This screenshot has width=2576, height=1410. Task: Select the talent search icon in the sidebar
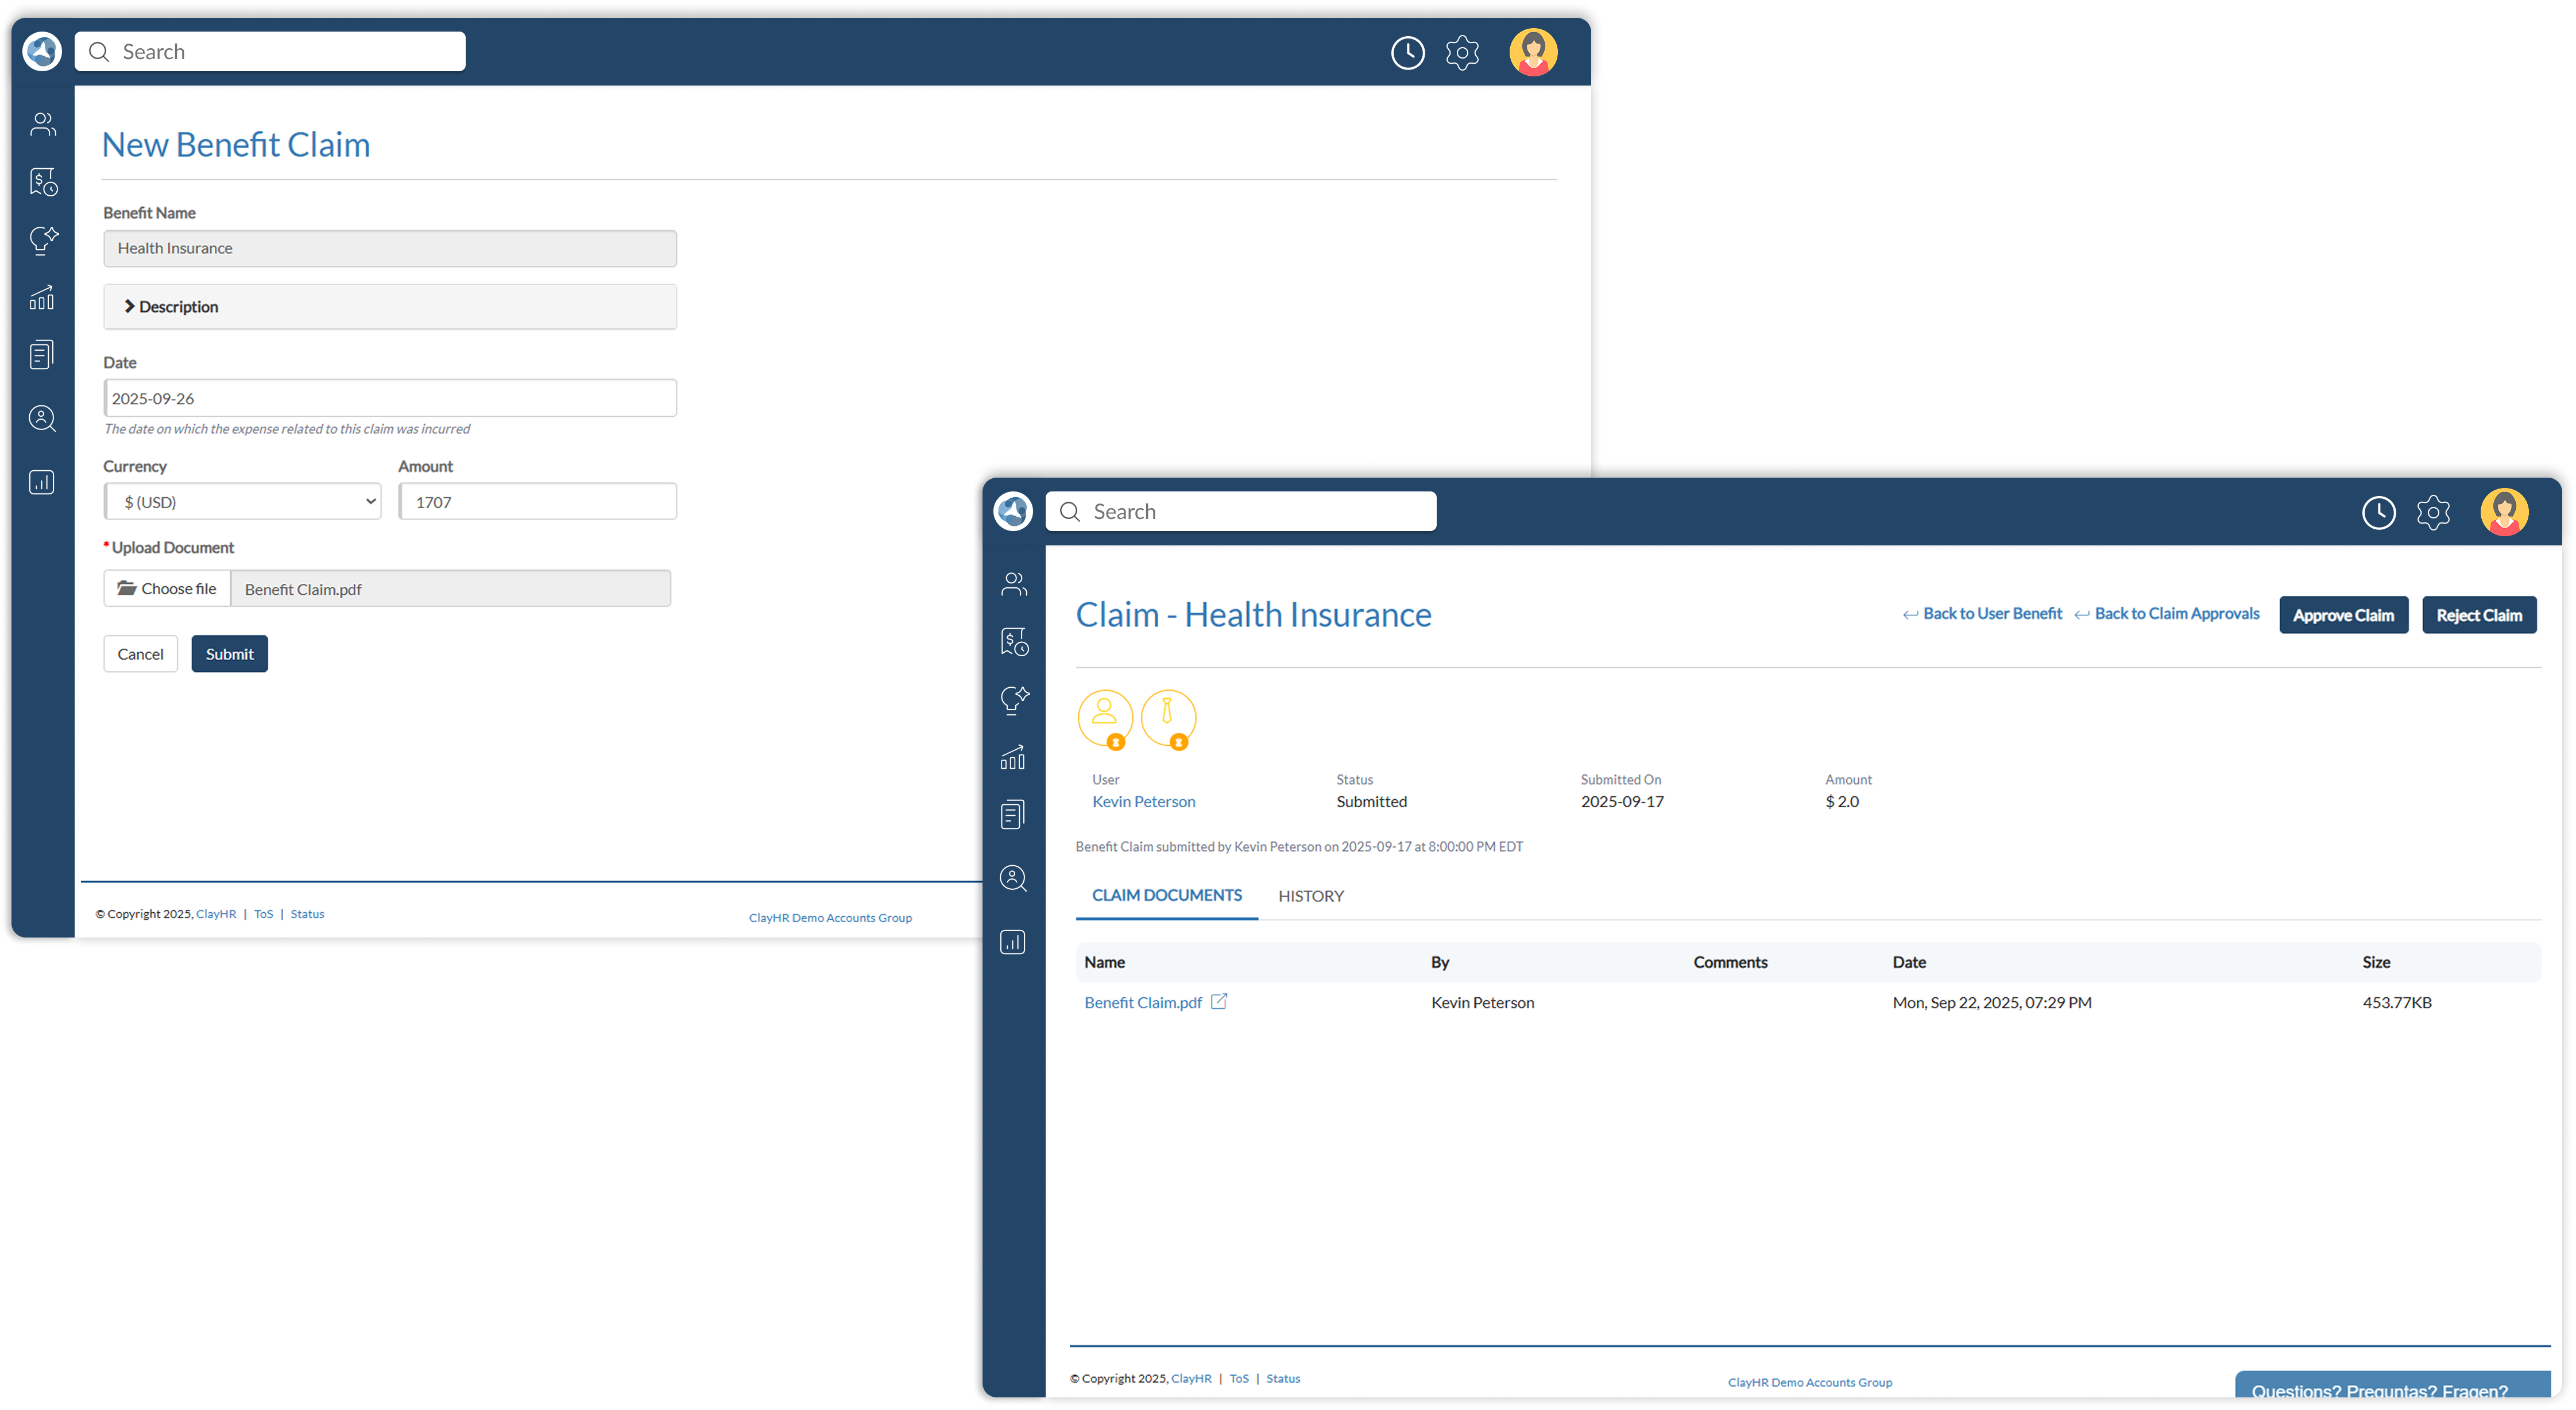click(x=42, y=418)
